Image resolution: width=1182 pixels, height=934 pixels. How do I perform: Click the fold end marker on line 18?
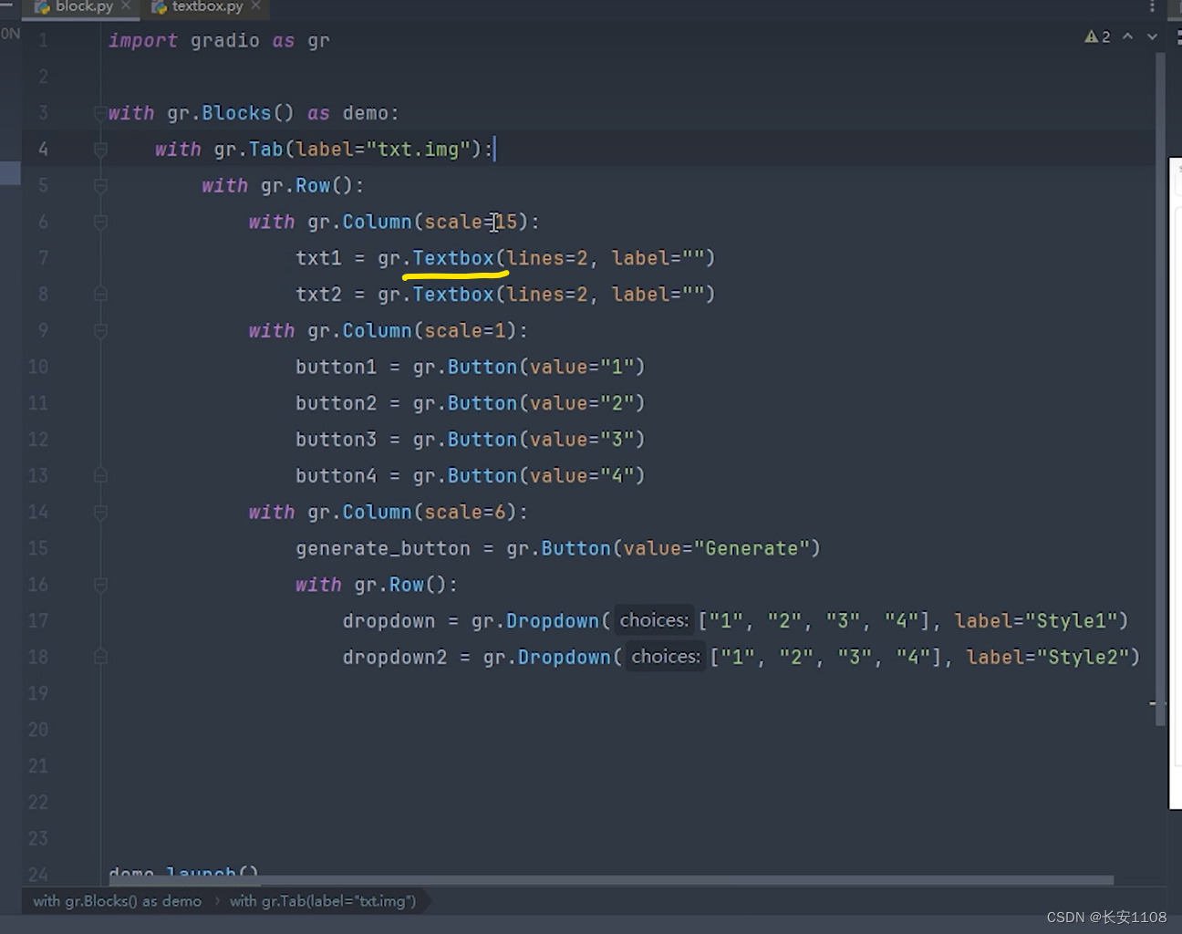point(100,657)
